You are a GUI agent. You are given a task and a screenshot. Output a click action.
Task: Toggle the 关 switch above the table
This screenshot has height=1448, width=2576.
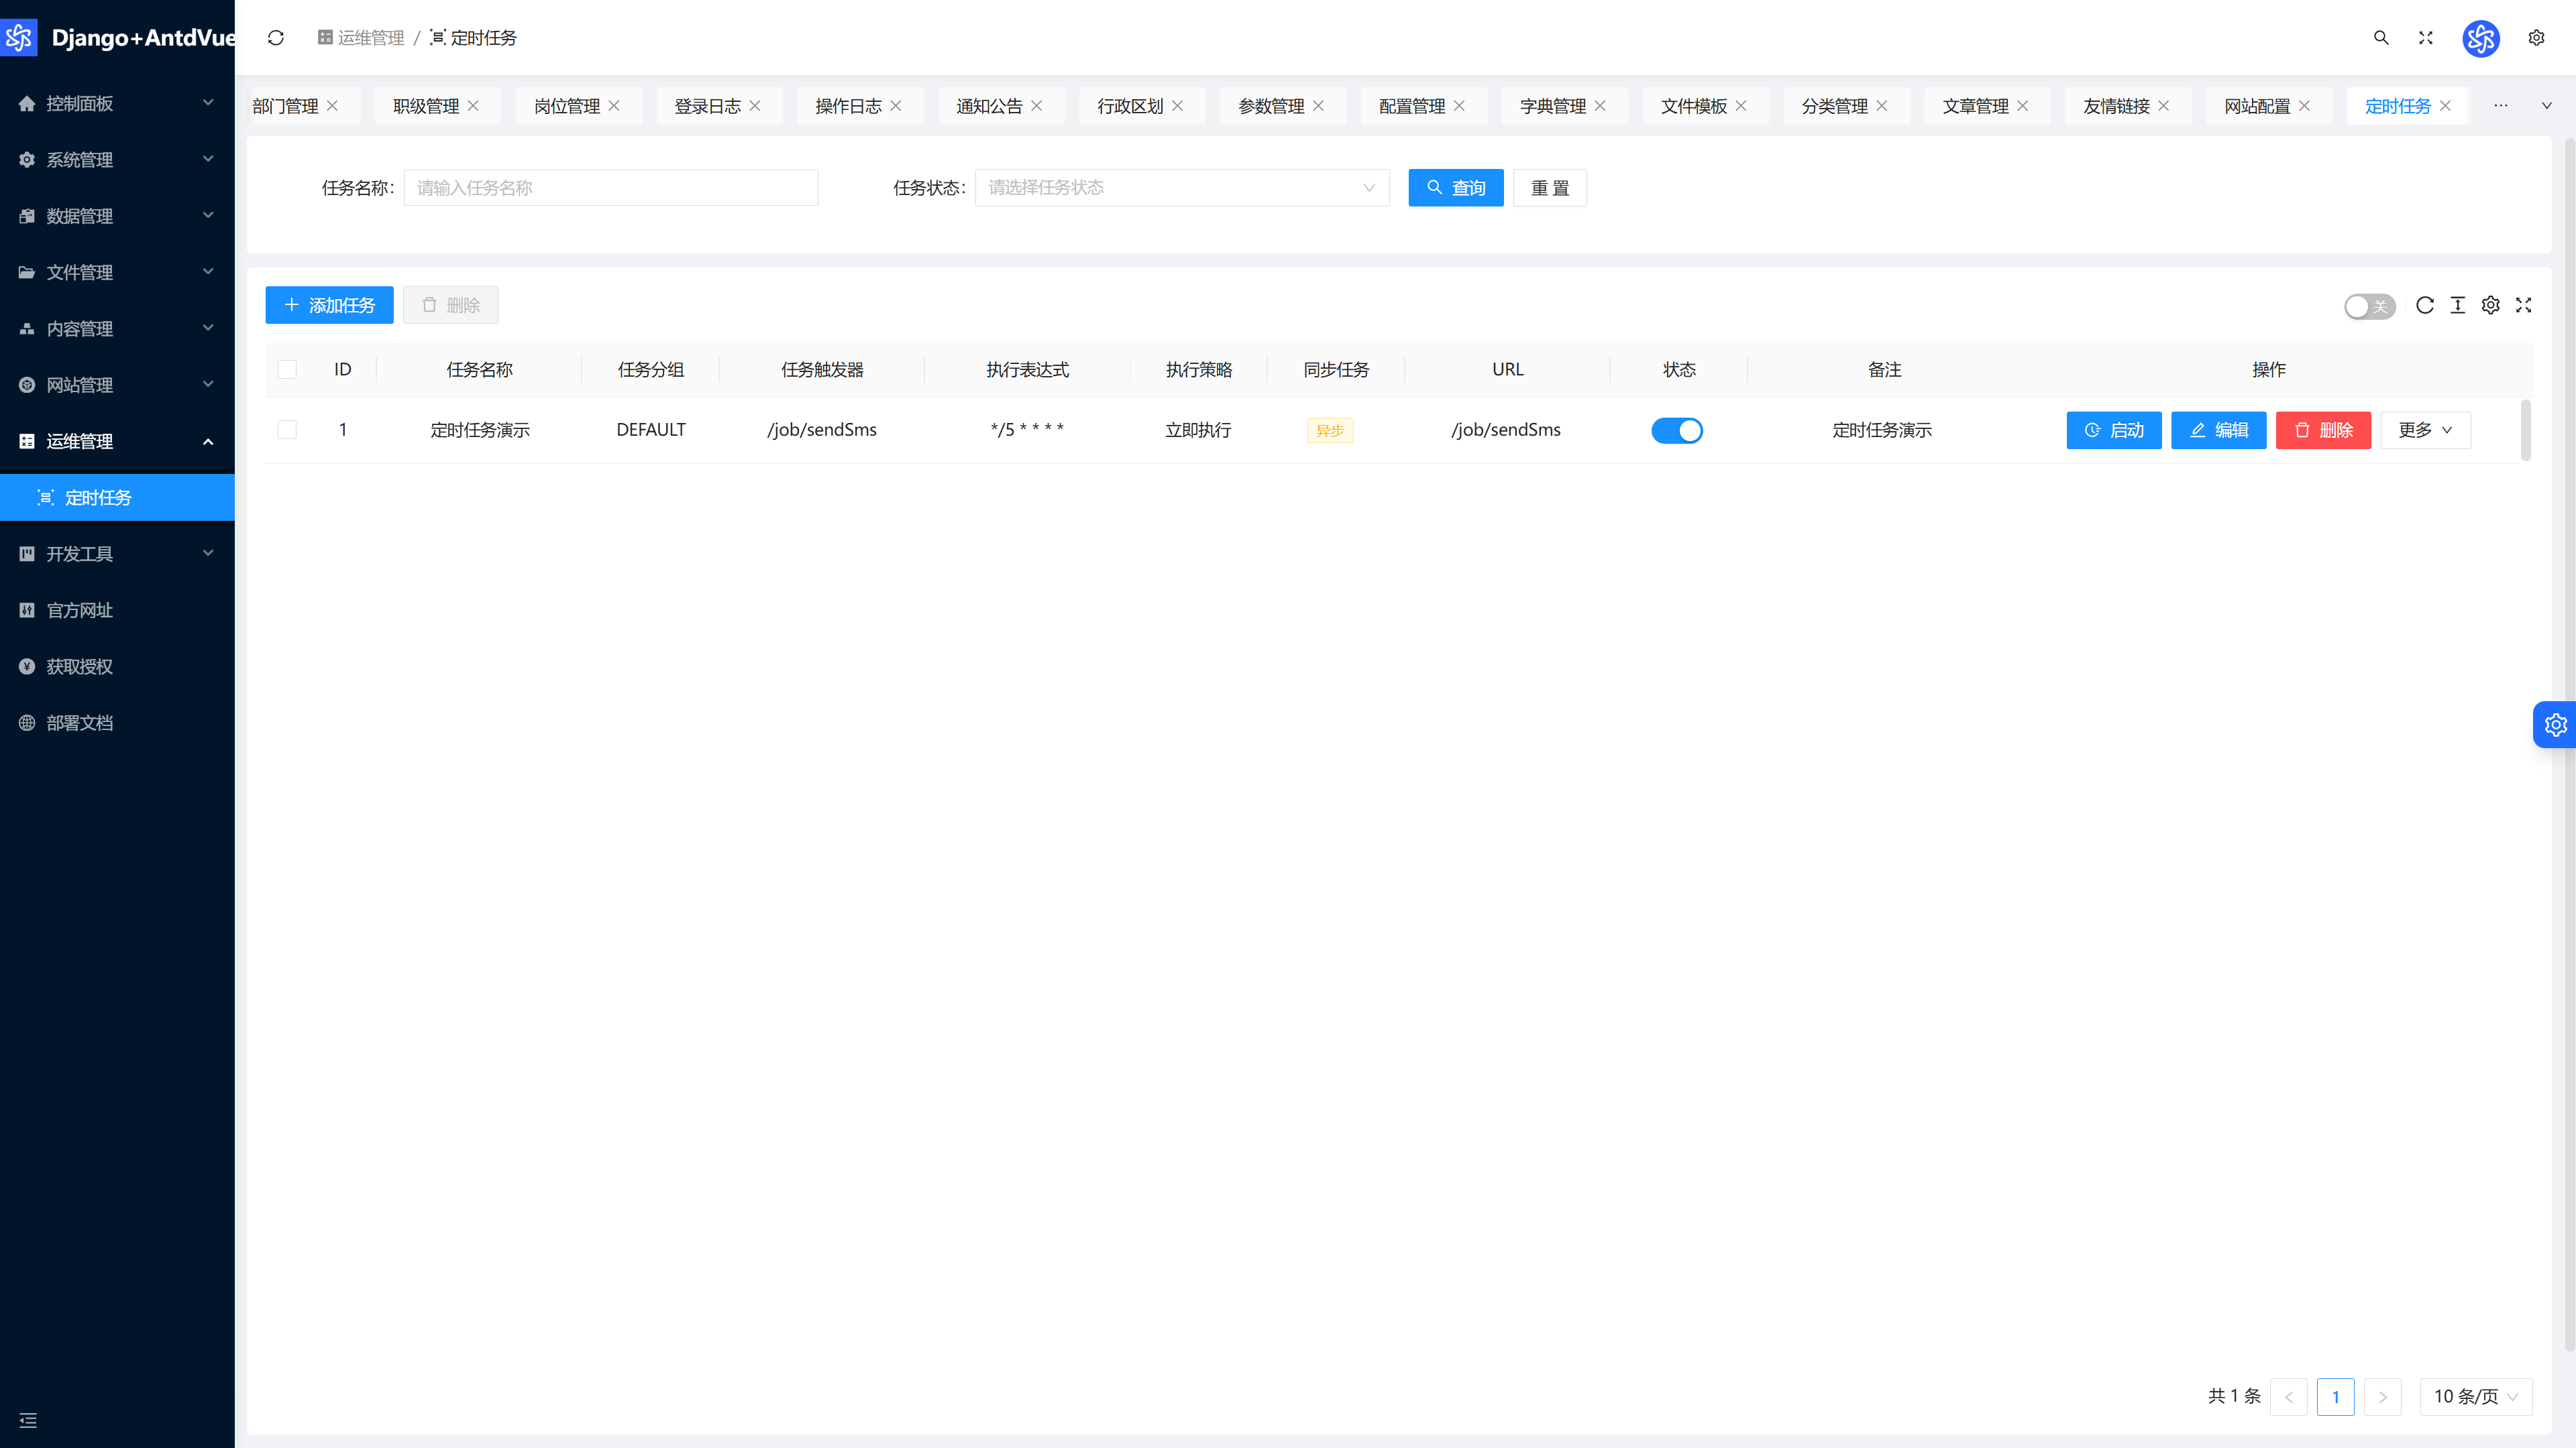pyautogui.click(x=2369, y=307)
